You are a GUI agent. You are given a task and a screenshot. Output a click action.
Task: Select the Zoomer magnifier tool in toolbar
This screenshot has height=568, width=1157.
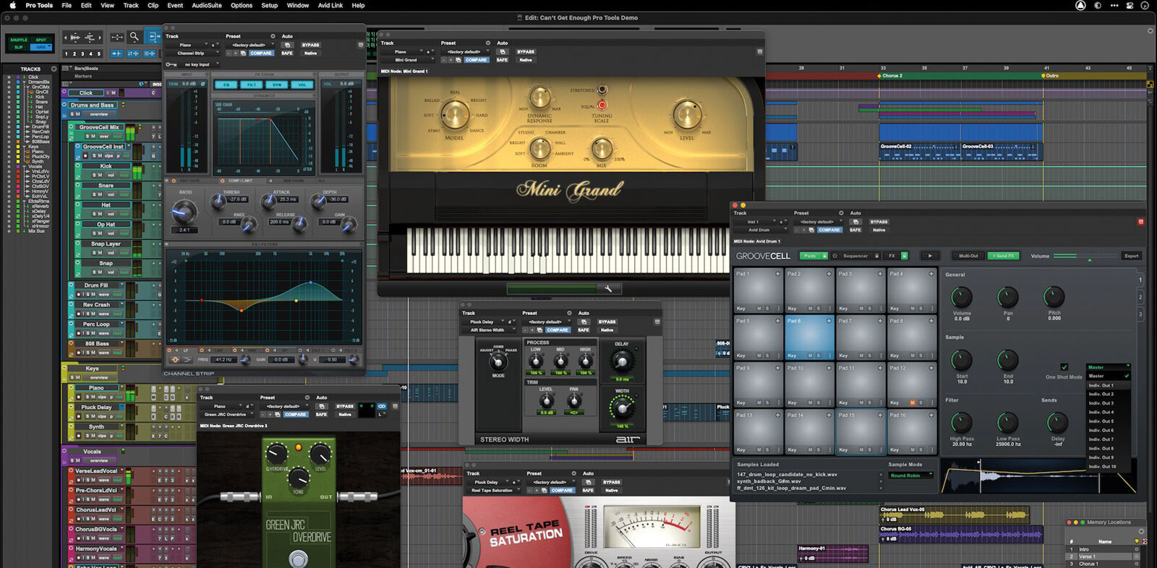coord(135,36)
